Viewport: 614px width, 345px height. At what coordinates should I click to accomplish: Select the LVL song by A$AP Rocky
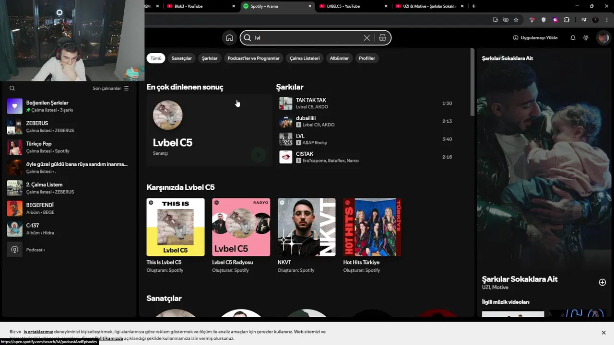[x=366, y=139]
